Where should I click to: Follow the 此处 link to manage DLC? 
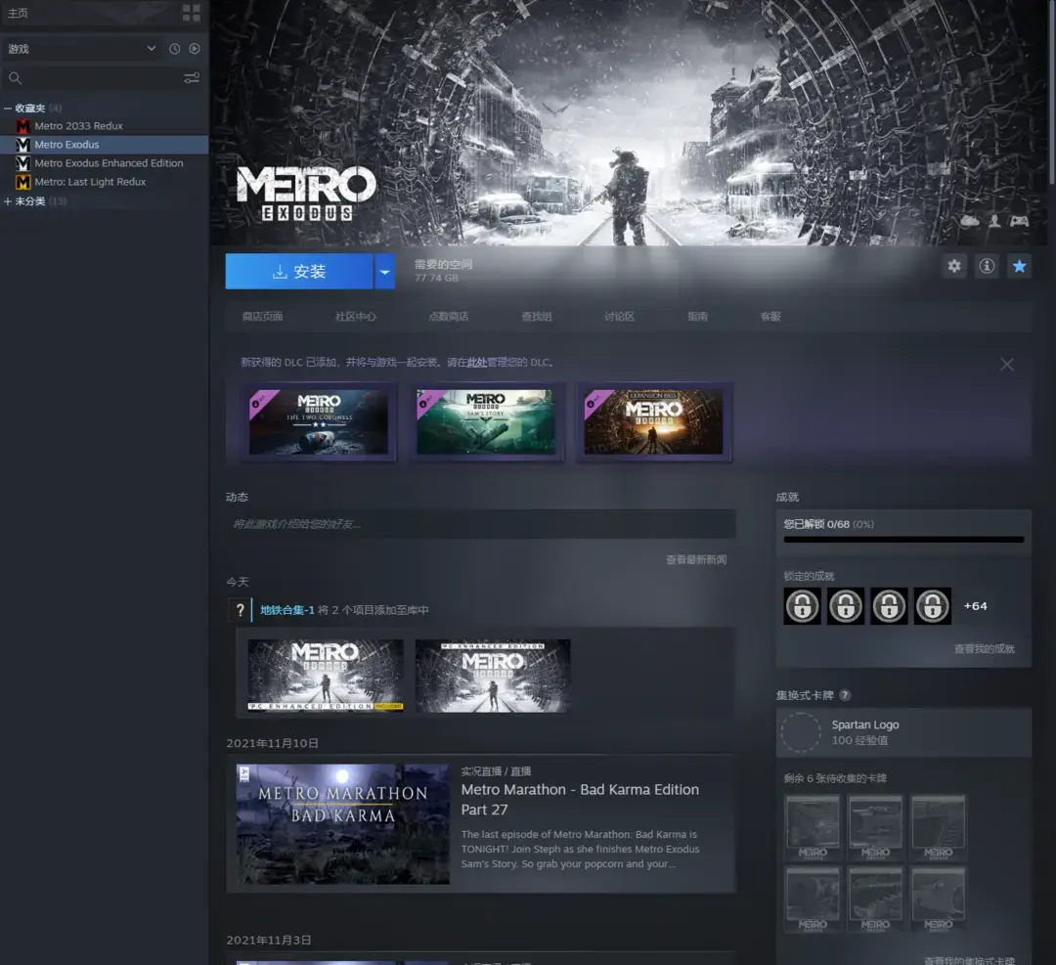click(x=477, y=363)
